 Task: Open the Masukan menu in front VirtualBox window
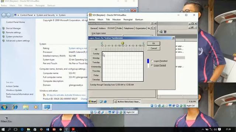117,19
